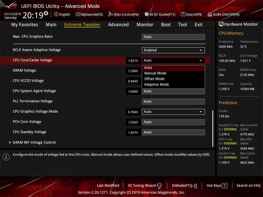Viewport: 263px width, 197px height.
Task: Click the MyFavorite(F3) list icon
Action: tap(78, 14)
